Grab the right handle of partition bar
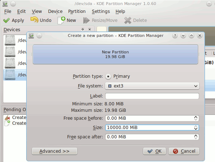 [199, 54]
